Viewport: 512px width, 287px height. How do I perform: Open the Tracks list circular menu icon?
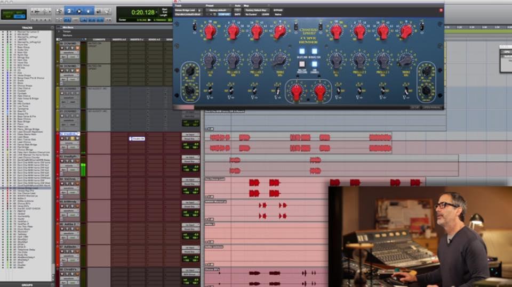coord(52,28)
